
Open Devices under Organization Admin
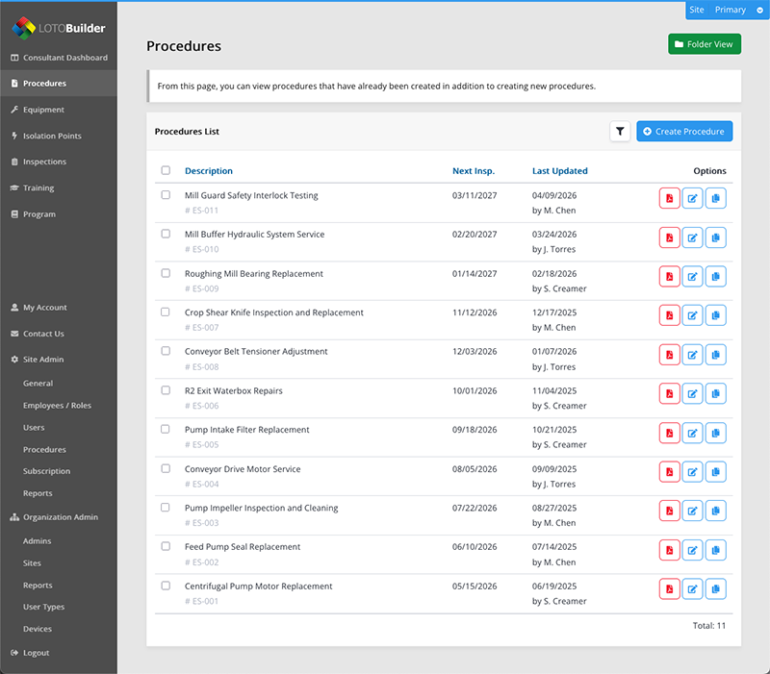pyautogui.click(x=38, y=629)
